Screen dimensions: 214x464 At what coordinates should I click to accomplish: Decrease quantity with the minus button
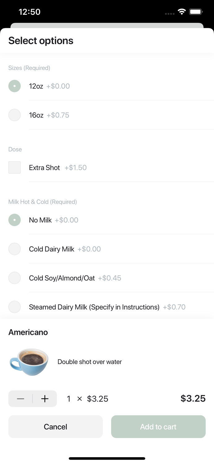pyautogui.click(x=20, y=399)
